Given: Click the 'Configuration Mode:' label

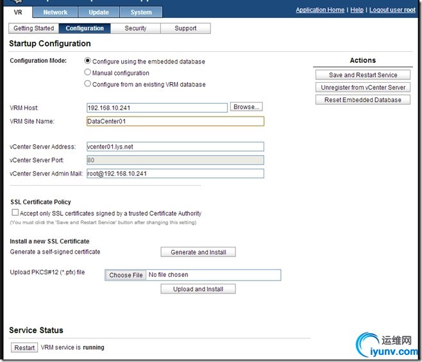Looking at the screenshot, I should click(38, 60).
